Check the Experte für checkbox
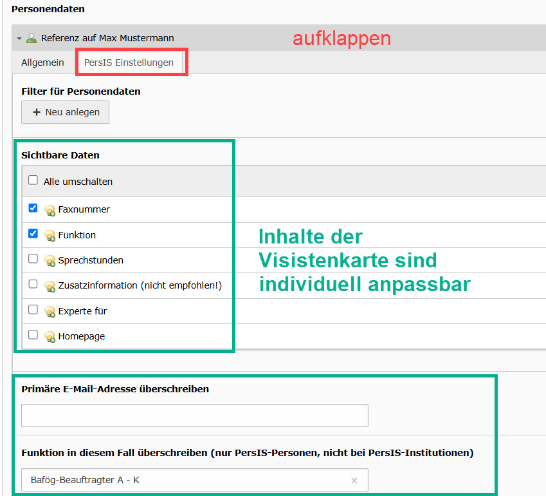The image size is (546, 496). click(x=33, y=310)
